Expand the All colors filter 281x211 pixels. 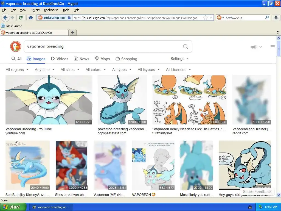(95, 70)
